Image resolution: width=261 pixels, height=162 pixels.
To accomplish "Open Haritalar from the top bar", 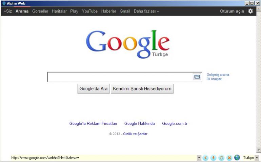I will [59, 11].
